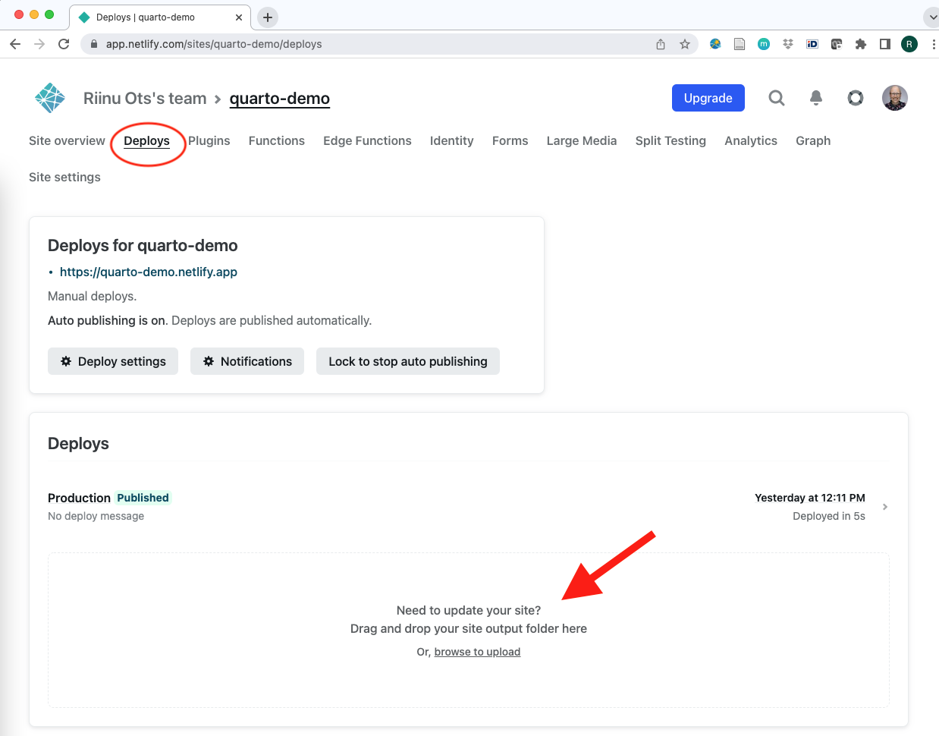Image resolution: width=939 pixels, height=736 pixels.
Task: Select the Deploys tab
Action: pos(146,140)
